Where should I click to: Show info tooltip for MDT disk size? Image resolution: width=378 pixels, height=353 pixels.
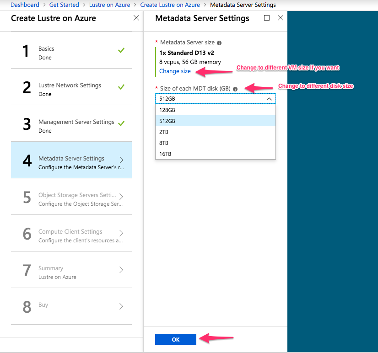tap(235, 89)
